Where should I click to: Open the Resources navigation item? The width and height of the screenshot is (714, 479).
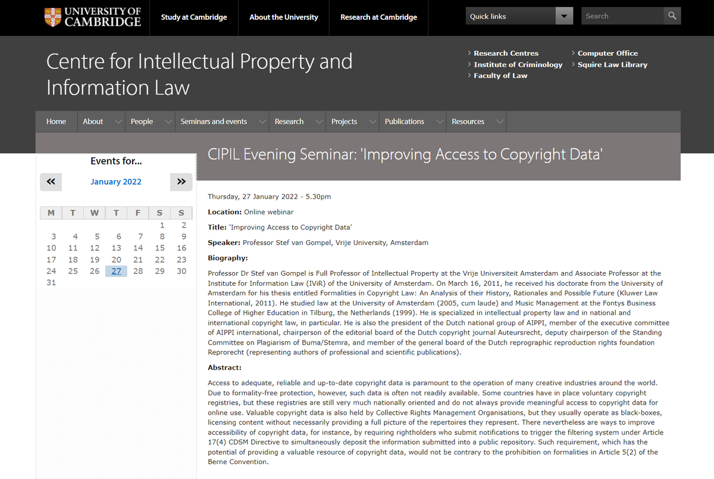pyautogui.click(x=468, y=121)
